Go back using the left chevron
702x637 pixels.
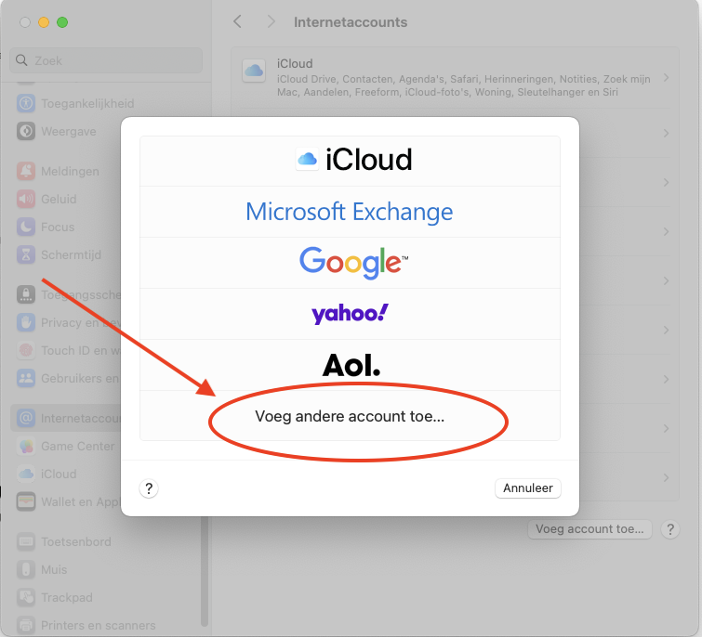(x=238, y=21)
